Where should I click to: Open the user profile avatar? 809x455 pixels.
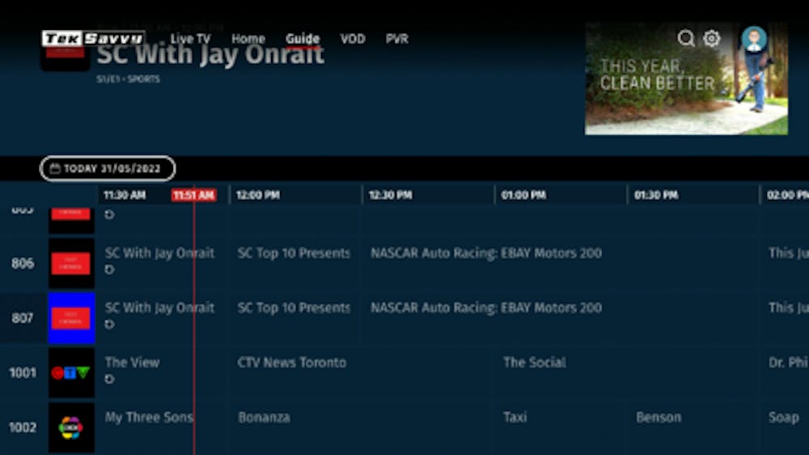(x=754, y=39)
